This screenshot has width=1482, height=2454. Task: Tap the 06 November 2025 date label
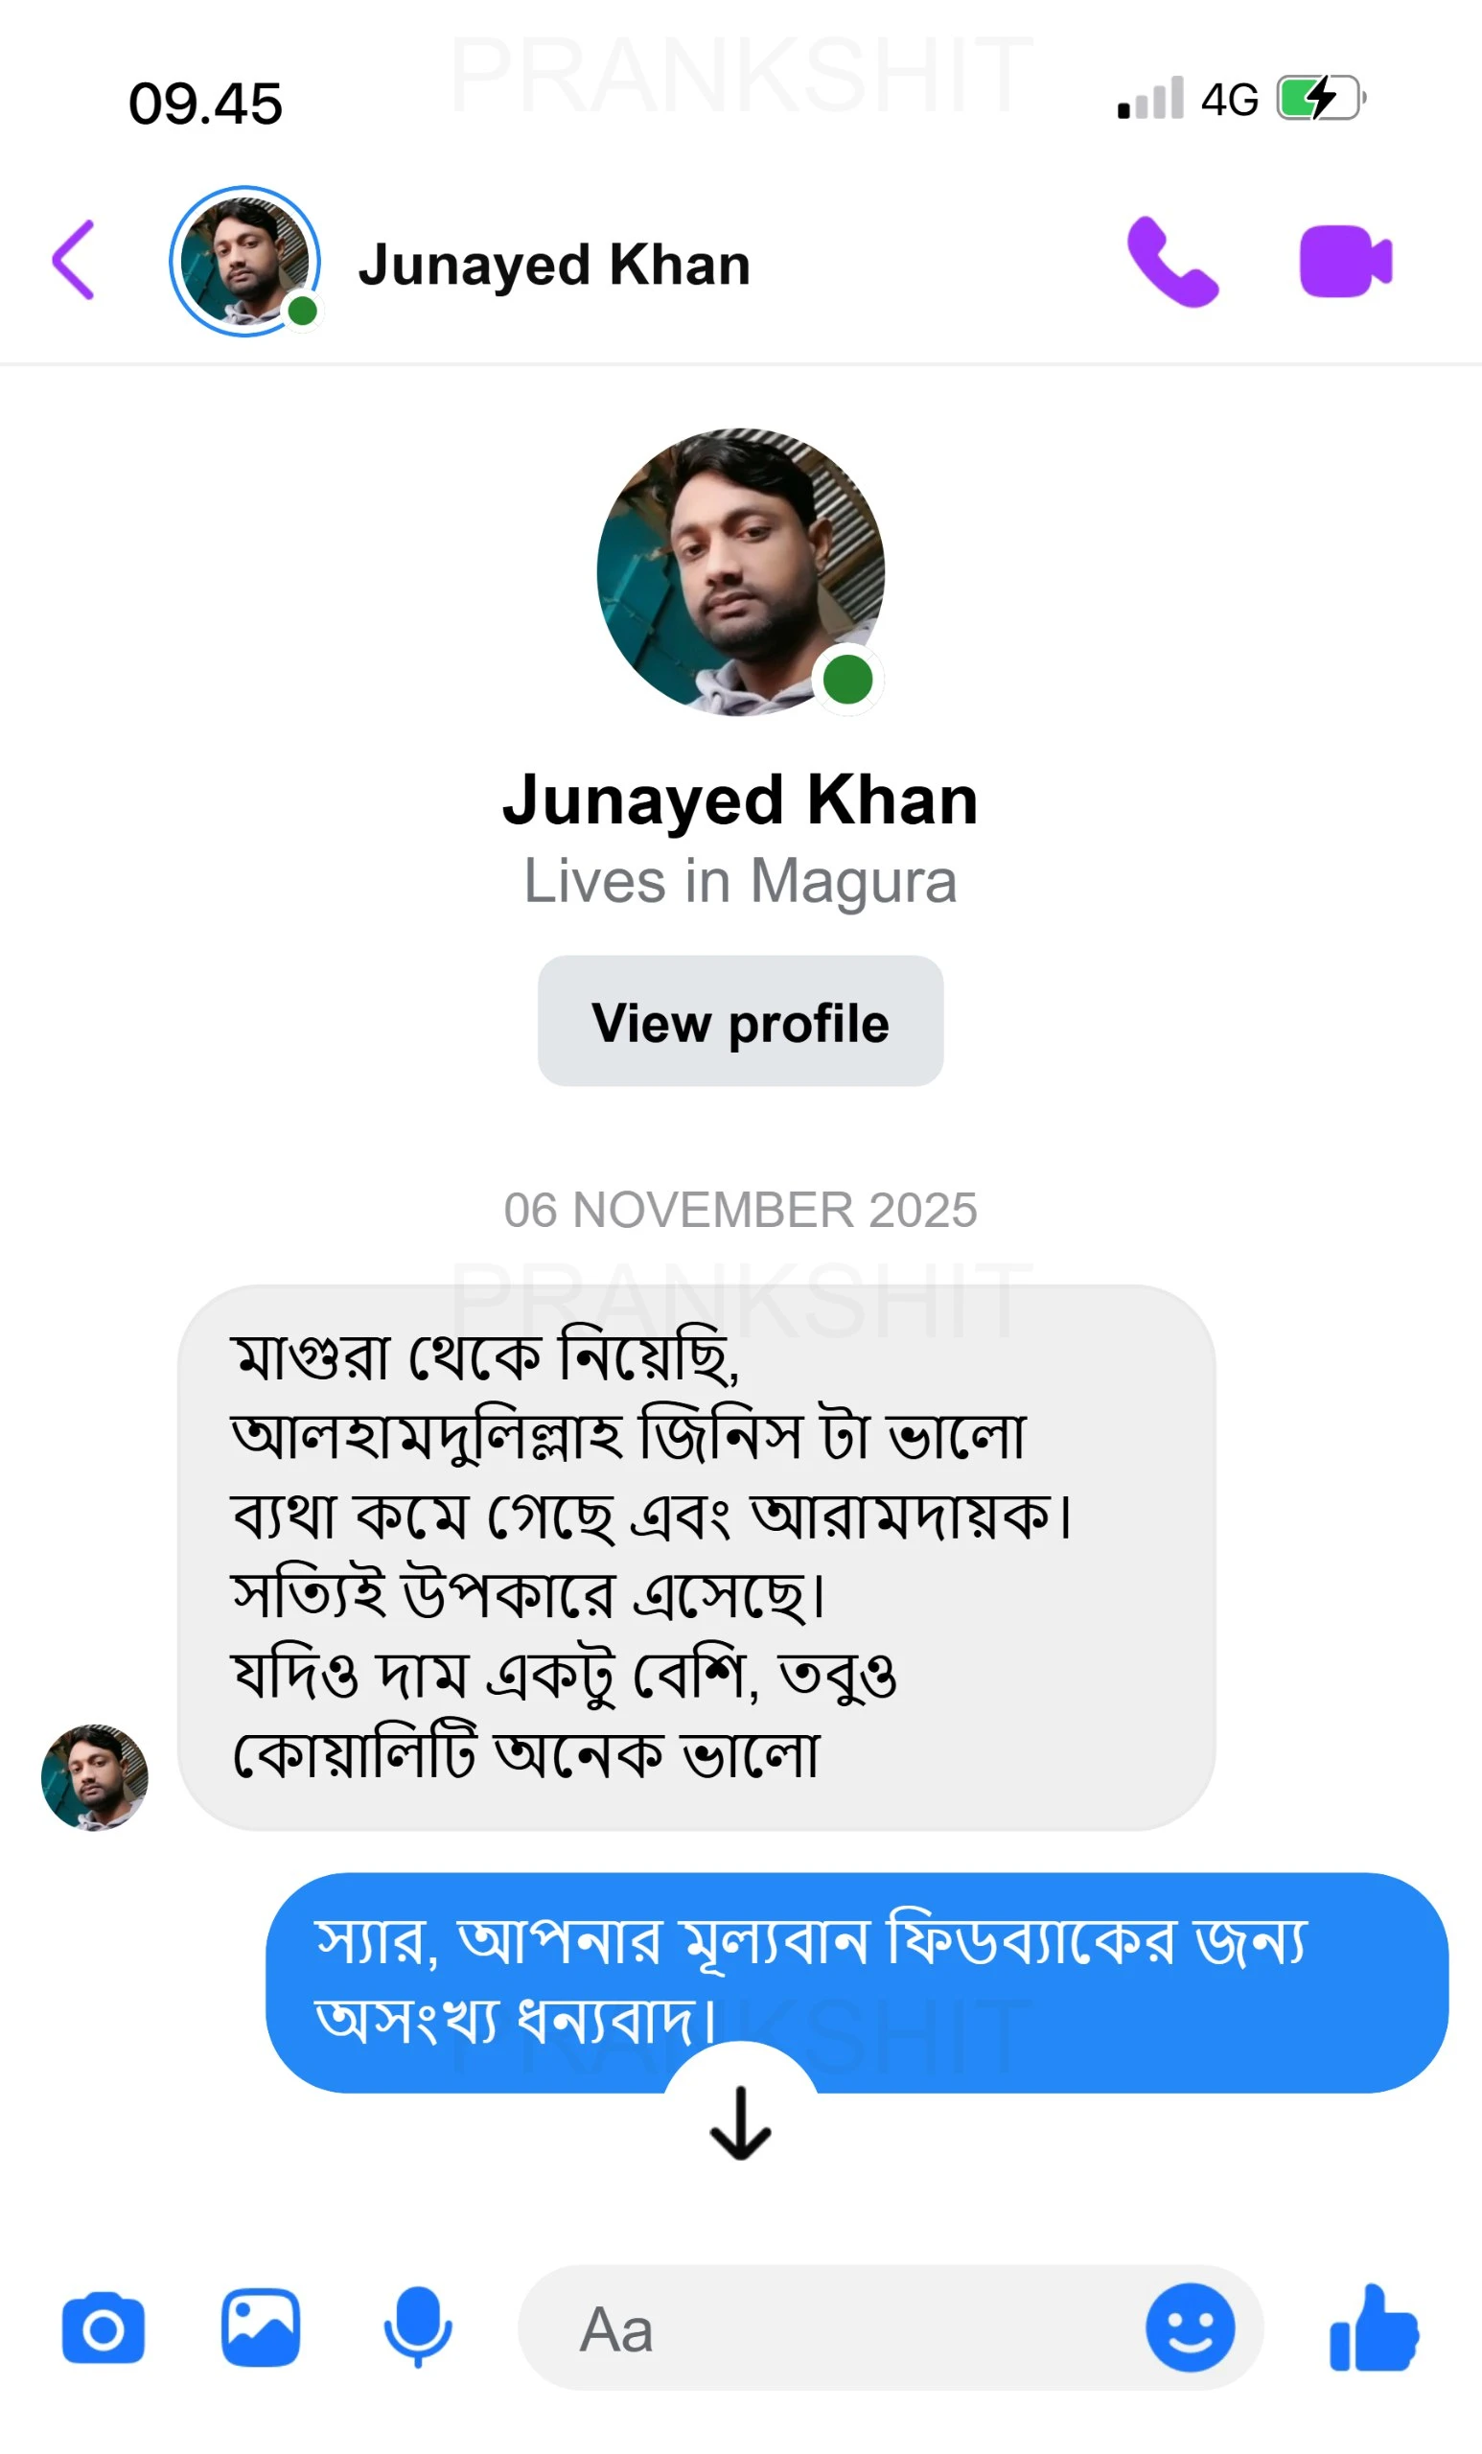[740, 1210]
